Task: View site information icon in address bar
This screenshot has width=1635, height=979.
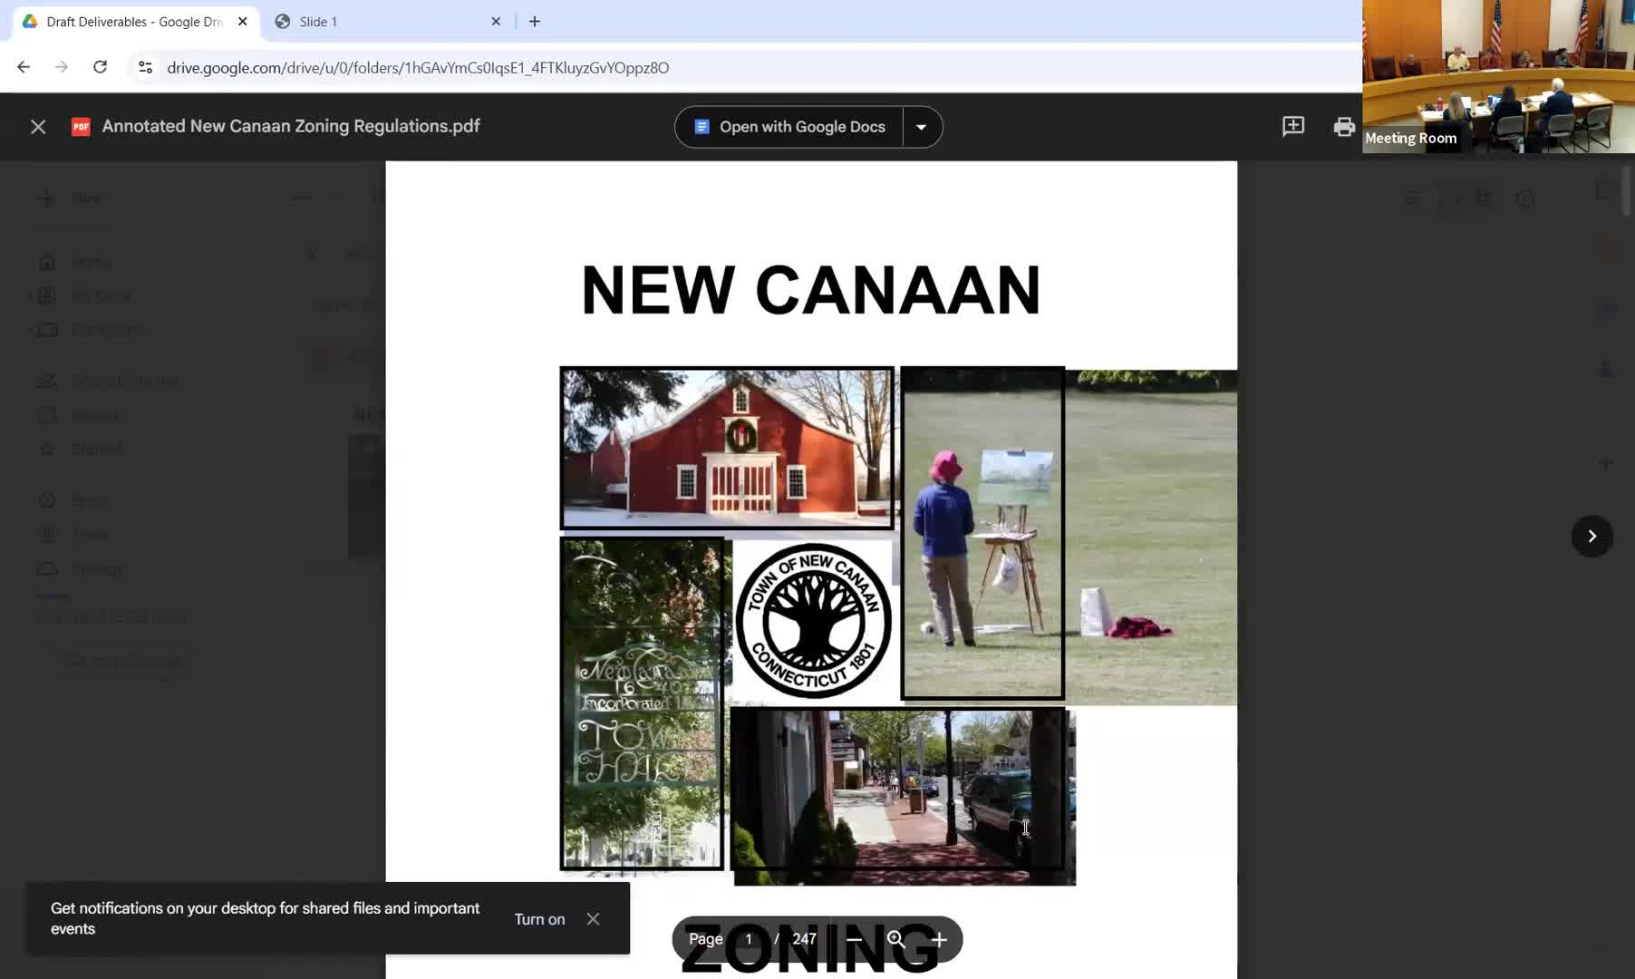Action: (145, 67)
